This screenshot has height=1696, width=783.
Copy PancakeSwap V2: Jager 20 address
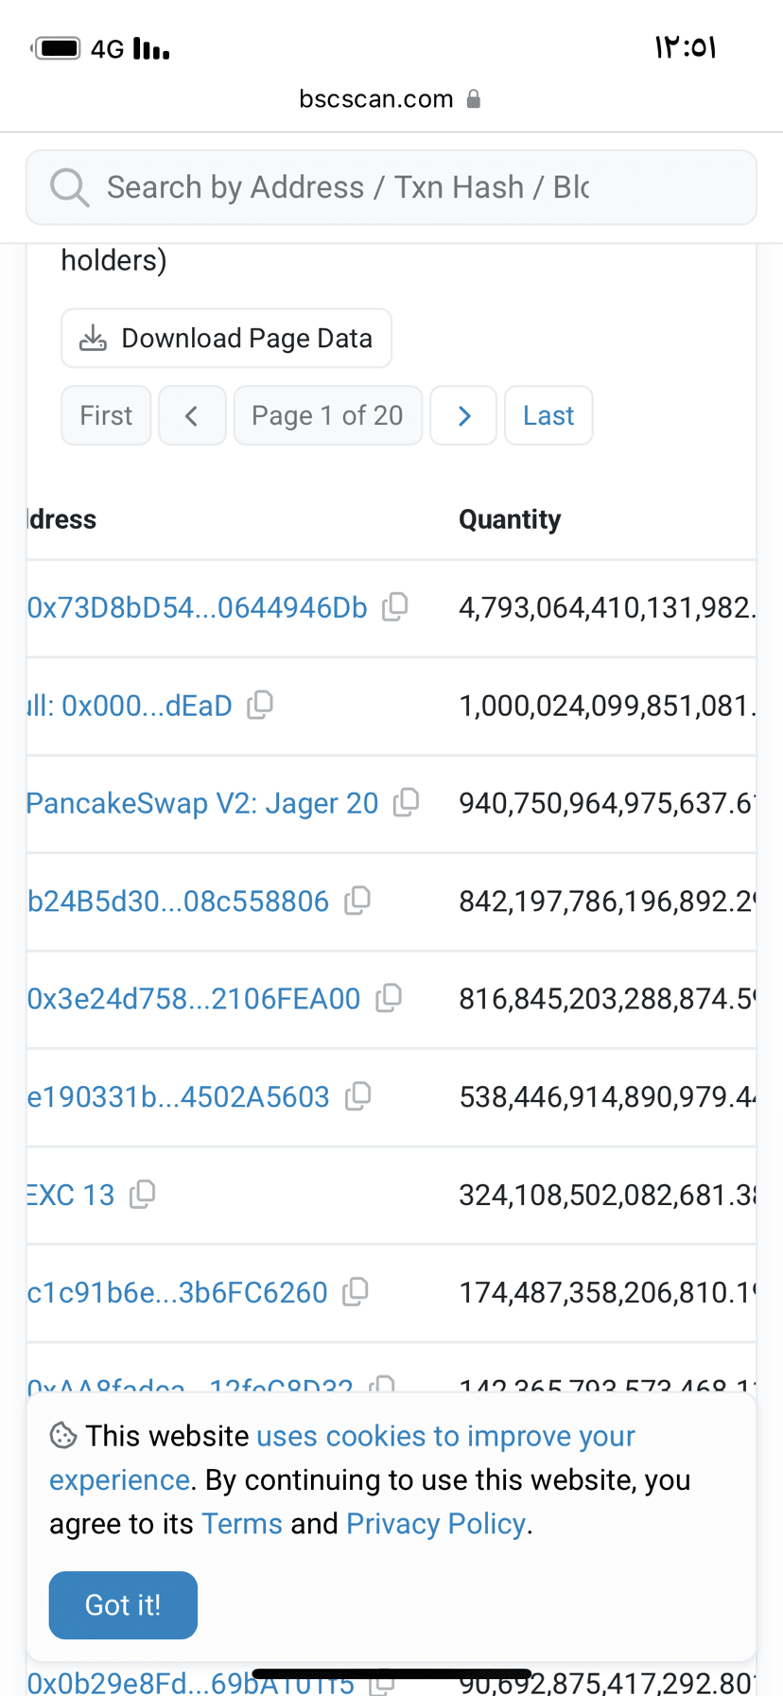click(406, 802)
